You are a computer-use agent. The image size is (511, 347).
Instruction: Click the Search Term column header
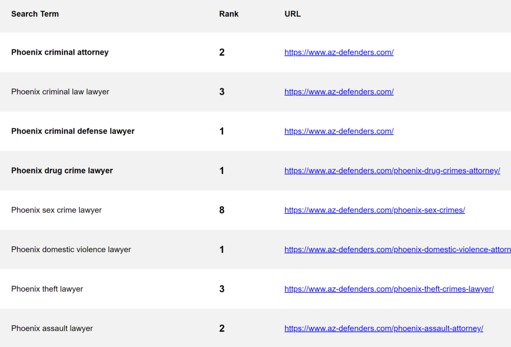[35, 14]
